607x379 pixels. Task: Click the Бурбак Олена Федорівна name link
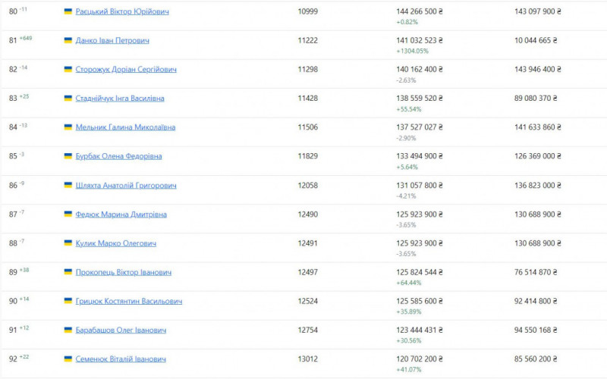[118, 157]
